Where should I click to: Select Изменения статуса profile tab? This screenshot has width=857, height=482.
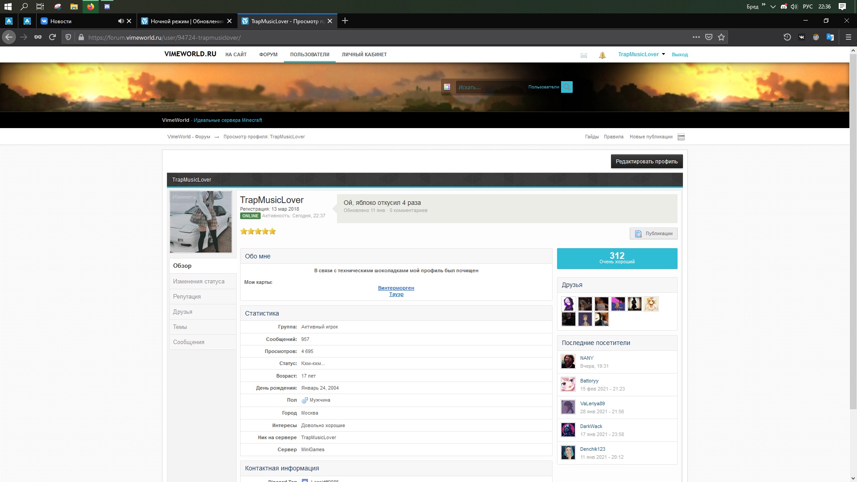coord(202,281)
